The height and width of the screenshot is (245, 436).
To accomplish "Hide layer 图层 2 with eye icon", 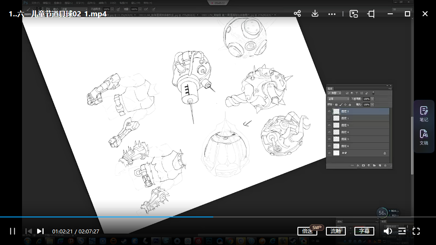I will [329, 111].
